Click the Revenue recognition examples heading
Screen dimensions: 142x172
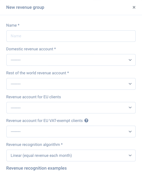click(36, 168)
